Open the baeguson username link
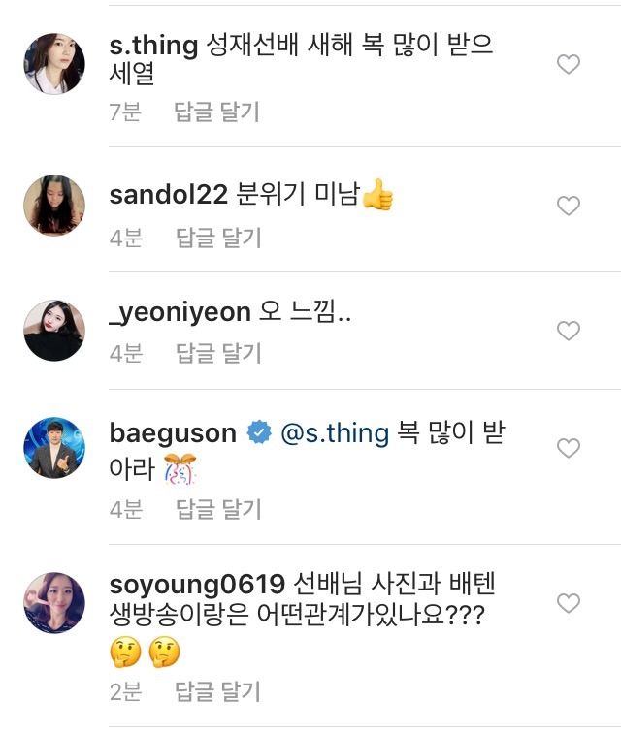 pos(174,432)
